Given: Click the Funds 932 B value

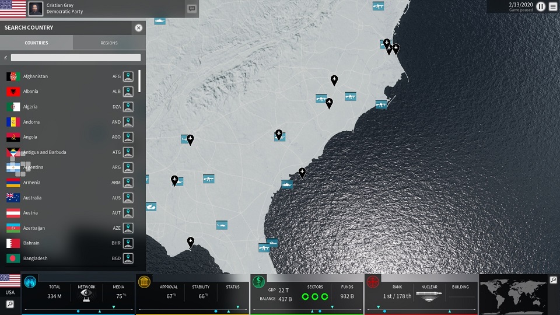Looking at the screenshot, I should 346,296.
